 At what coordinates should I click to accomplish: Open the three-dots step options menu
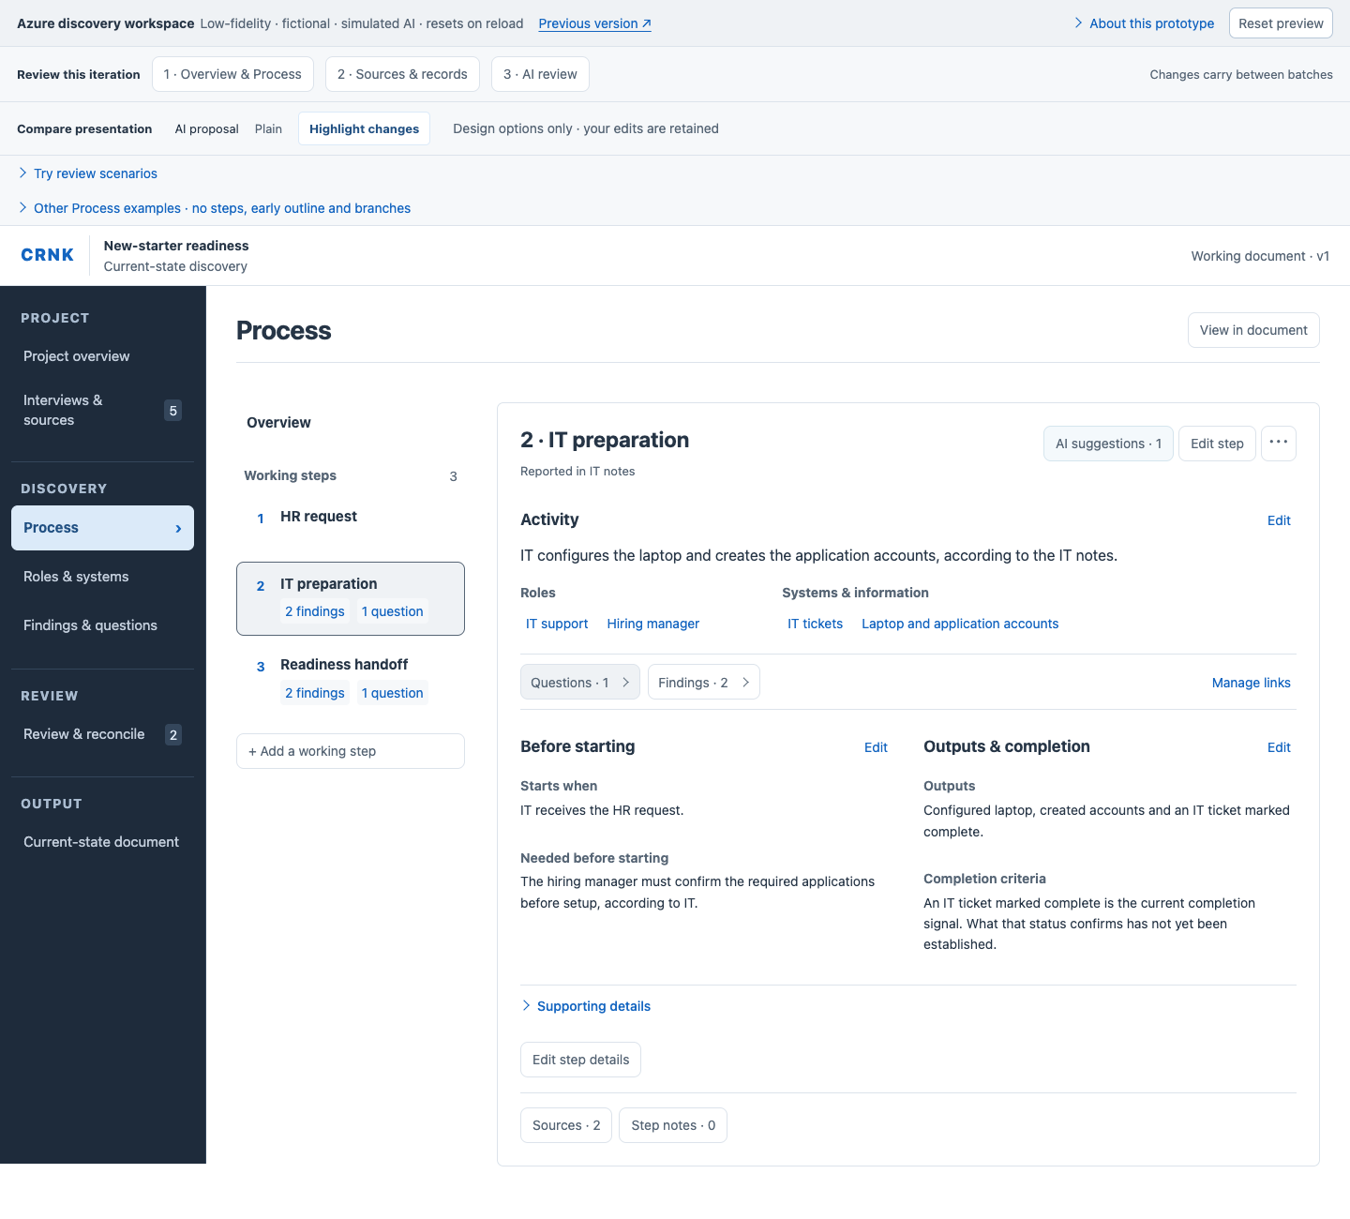pyautogui.click(x=1278, y=443)
